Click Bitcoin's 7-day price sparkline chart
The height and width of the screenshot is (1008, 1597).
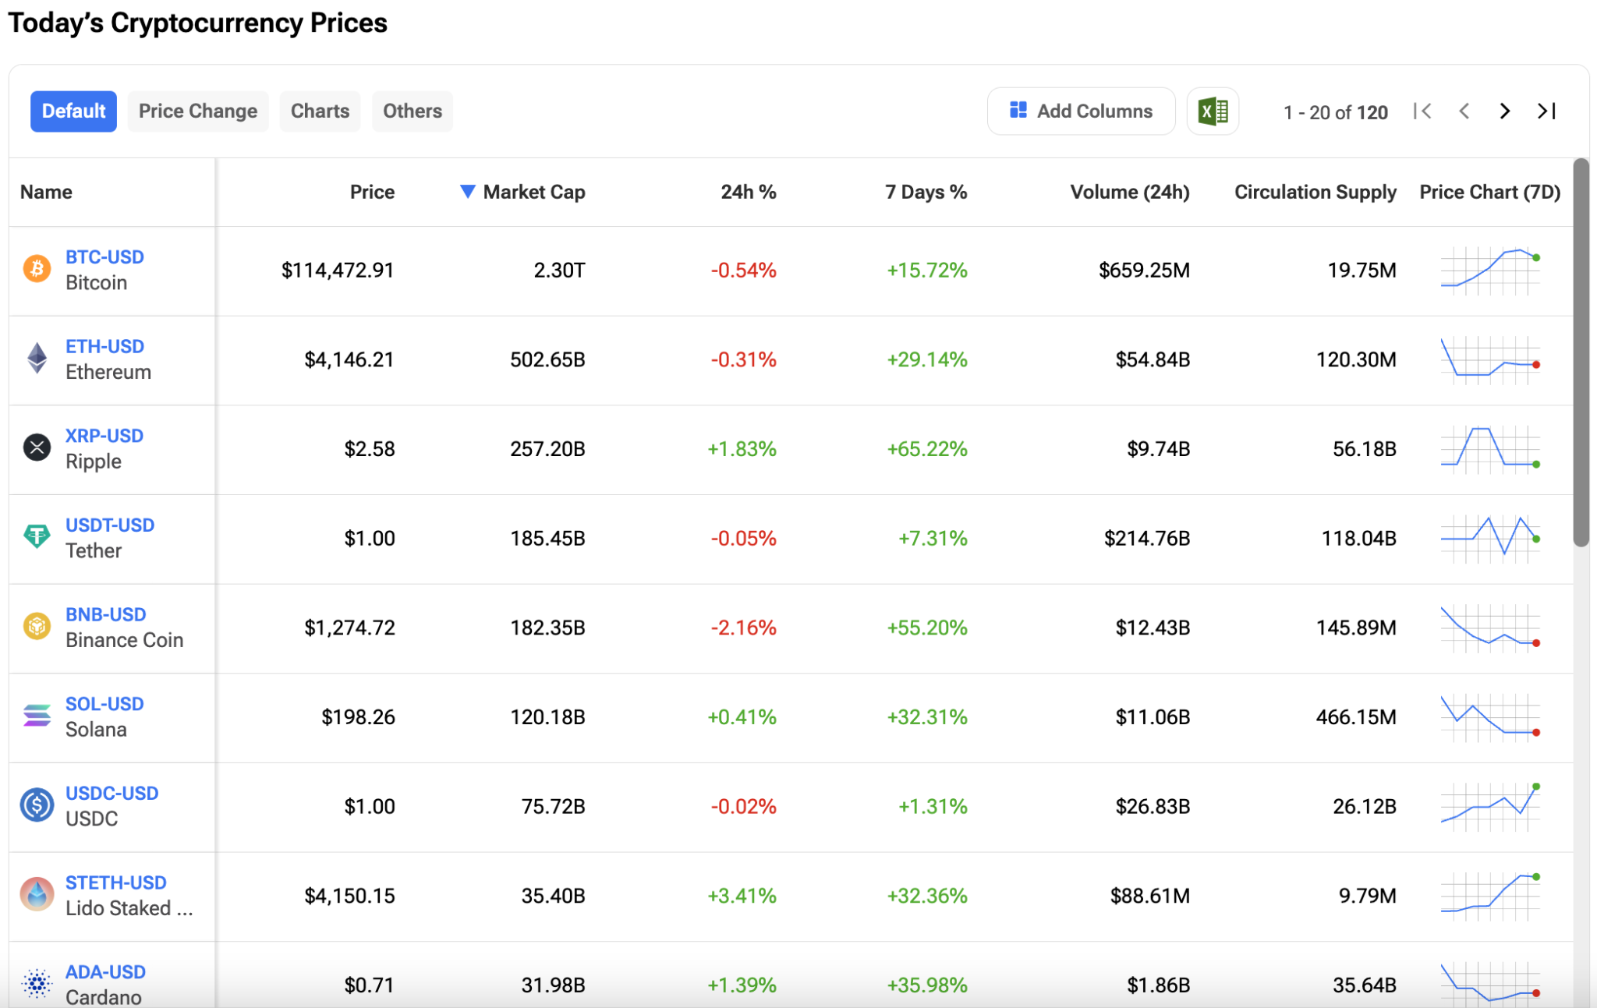point(1489,270)
